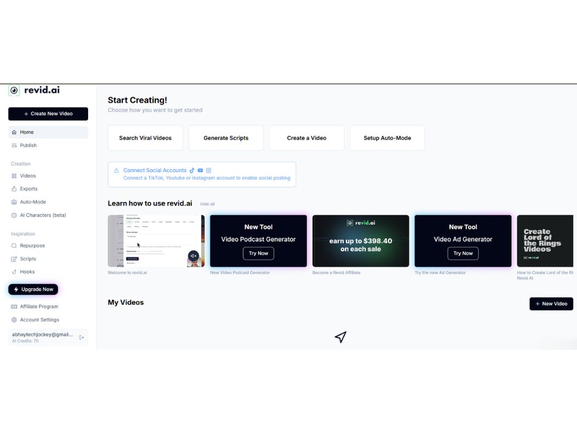This screenshot has height=433, width=577.
Task: Click the Repurpose magnifier icon
Action: click(x=14, y=245)
